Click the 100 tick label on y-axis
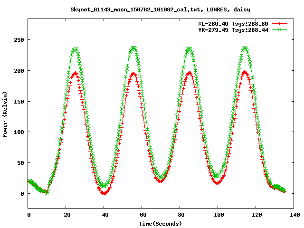The height and width of the screenshot is (228, 304). 19,132
